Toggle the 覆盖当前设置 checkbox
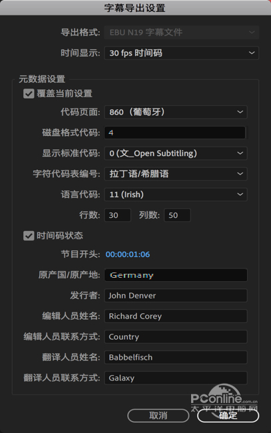The width and height of the screenshot is (271, 433). (x=29, y=94)
